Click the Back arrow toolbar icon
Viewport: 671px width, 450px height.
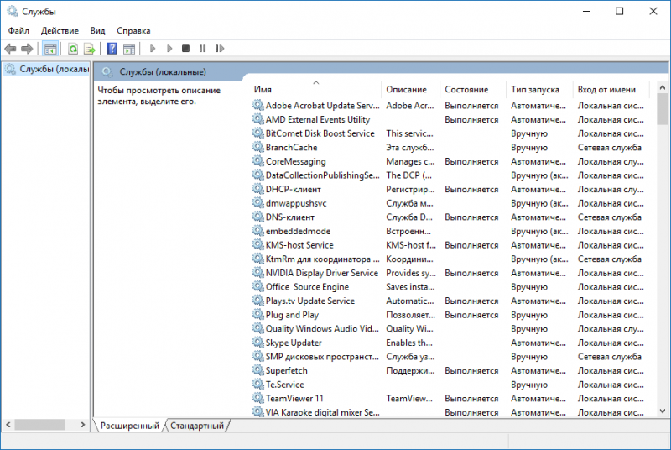10,49
